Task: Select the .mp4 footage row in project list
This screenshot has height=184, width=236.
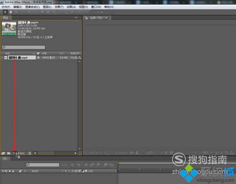Action: pos(41,58)
